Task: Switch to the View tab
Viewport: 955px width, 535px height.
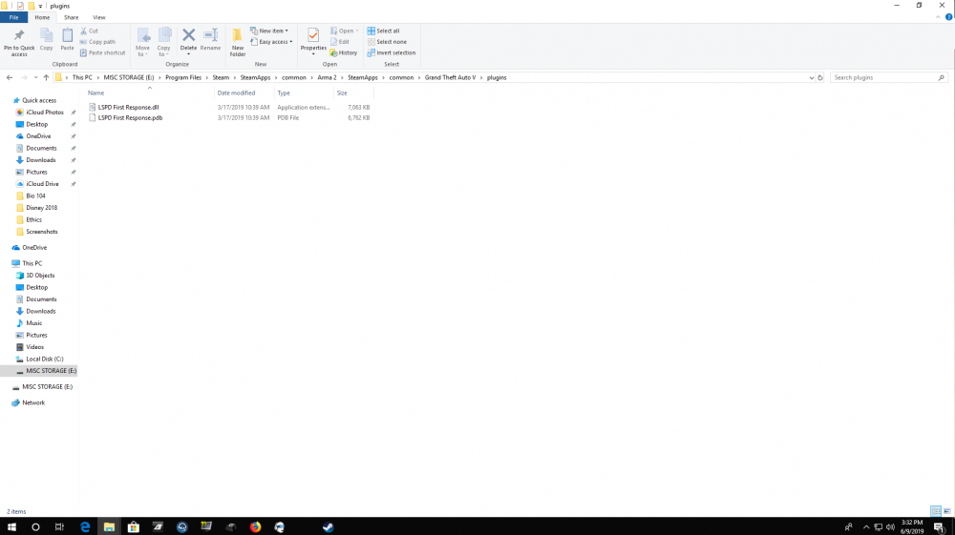Action: (98, 17)
